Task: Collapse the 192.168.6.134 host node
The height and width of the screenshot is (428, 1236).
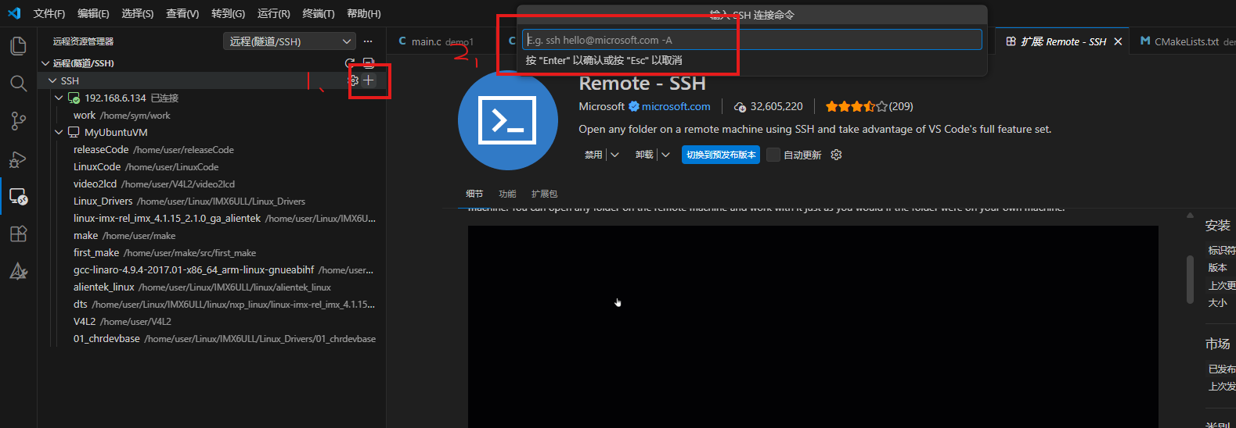Action: pos(59,98)
